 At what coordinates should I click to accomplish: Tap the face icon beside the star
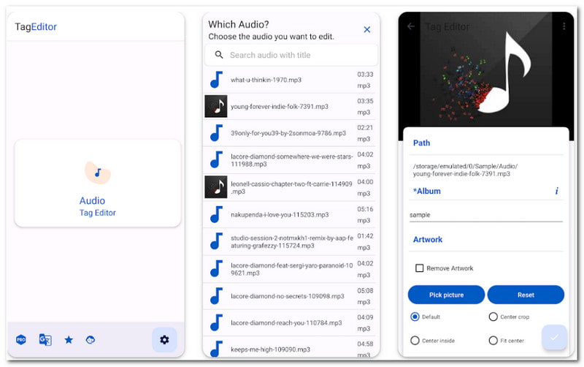(90, 340)
